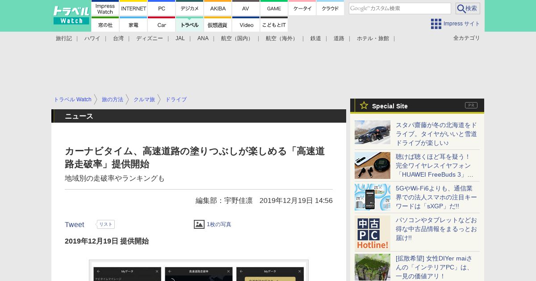This screenshot has height=281, width=536.
Task: Open the 道路 category
Action: click(x=339, y=38)
